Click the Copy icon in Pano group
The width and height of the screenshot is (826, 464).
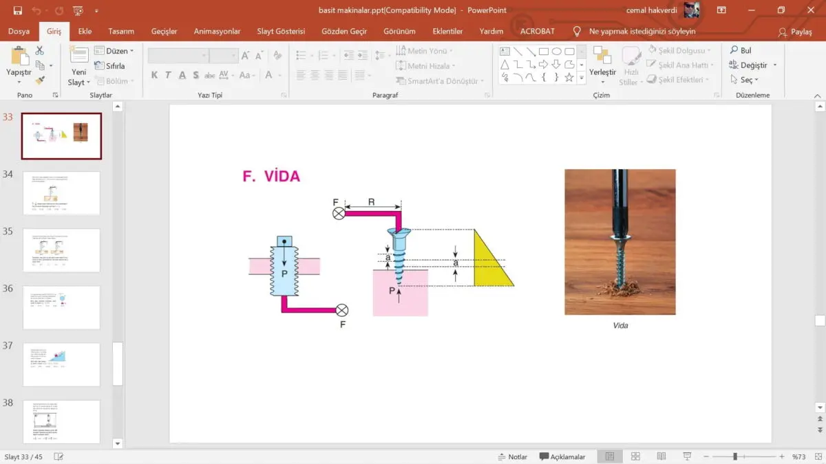(40, 65)
